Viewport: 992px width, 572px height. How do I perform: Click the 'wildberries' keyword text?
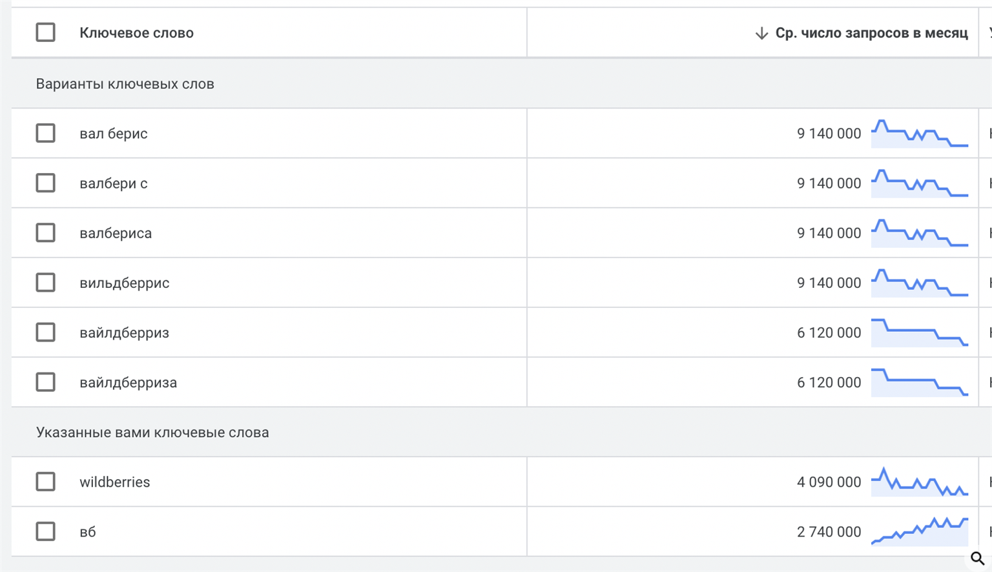pyautogui.click(x=115, y=482)
